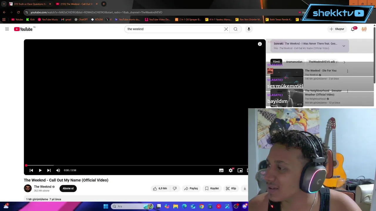Open Sweater Weather video thumbnail

(x=287, y=98)
